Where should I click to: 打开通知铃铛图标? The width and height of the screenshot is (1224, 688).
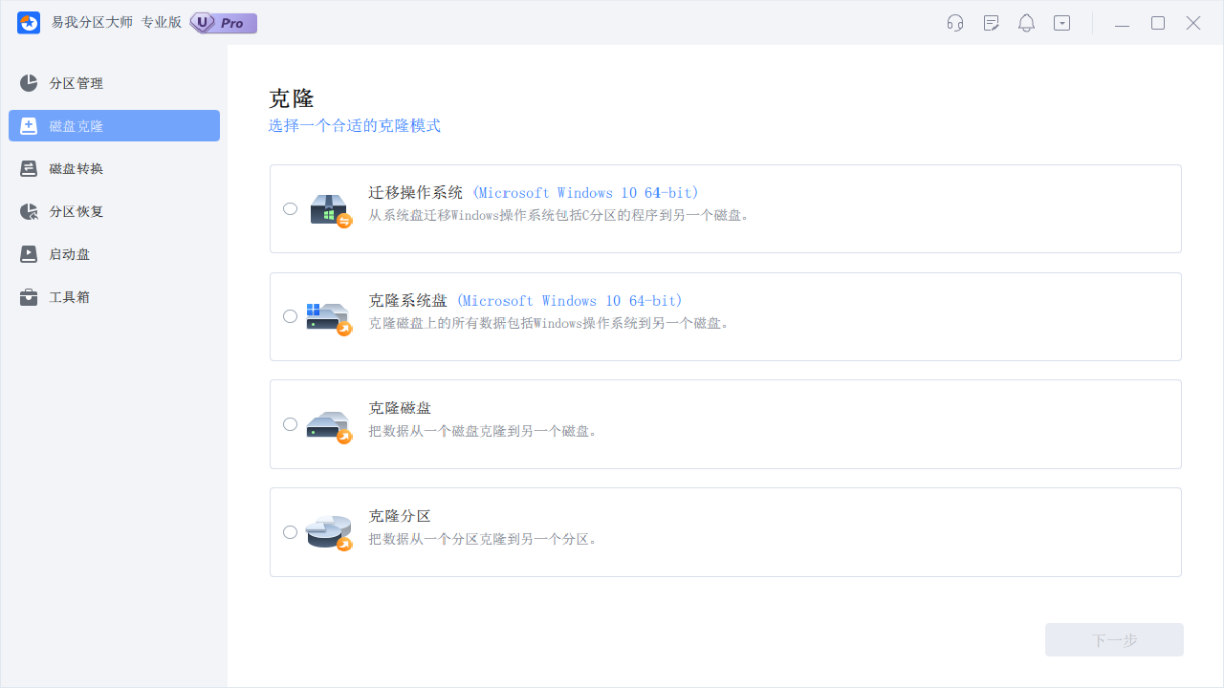coord(1026,23)
